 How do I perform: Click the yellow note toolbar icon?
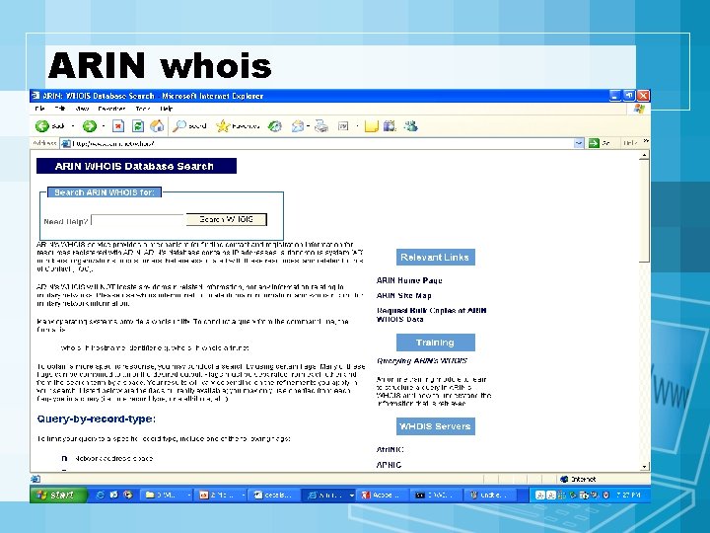371,126
